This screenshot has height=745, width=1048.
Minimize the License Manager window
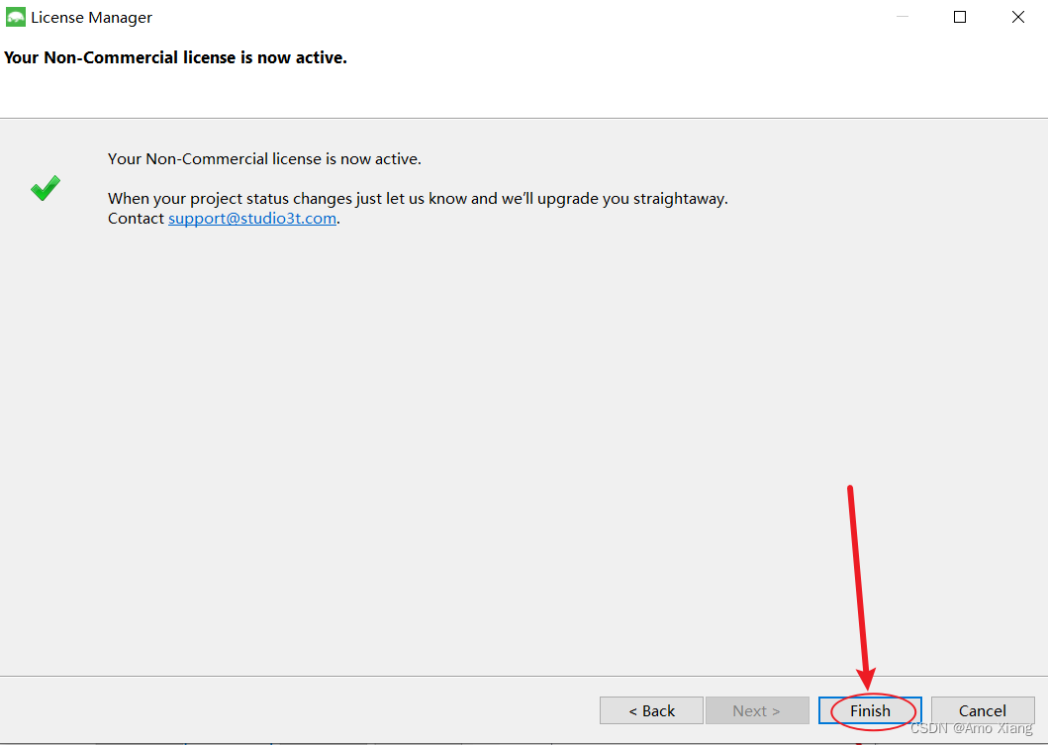[x=903, y=17]
